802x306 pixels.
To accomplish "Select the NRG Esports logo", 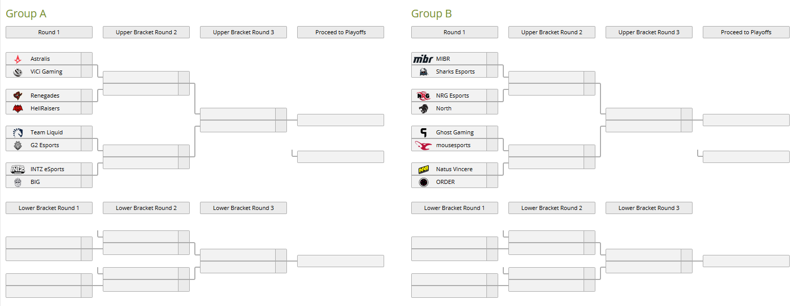I will (424, 96).
